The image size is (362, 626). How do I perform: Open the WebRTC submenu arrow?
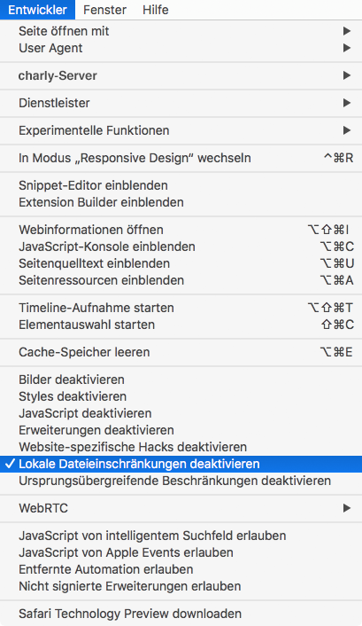(346, 508)
